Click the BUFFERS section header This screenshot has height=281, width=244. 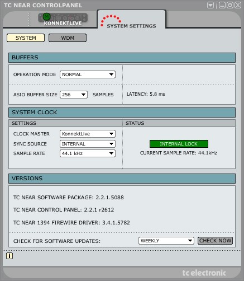(122, 58)
